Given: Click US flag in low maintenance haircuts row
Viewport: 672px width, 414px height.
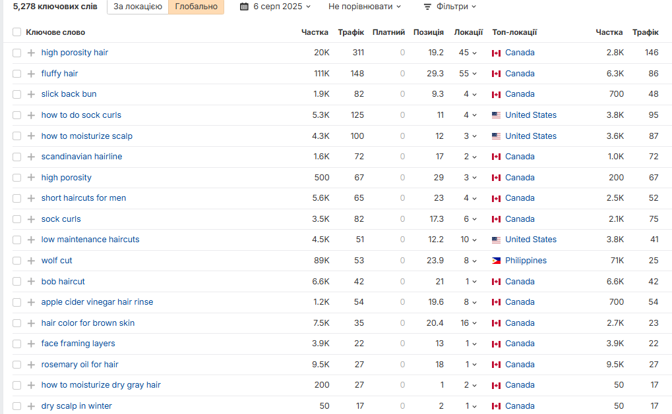Looking at the screenshot, I should tap(497, 240).
